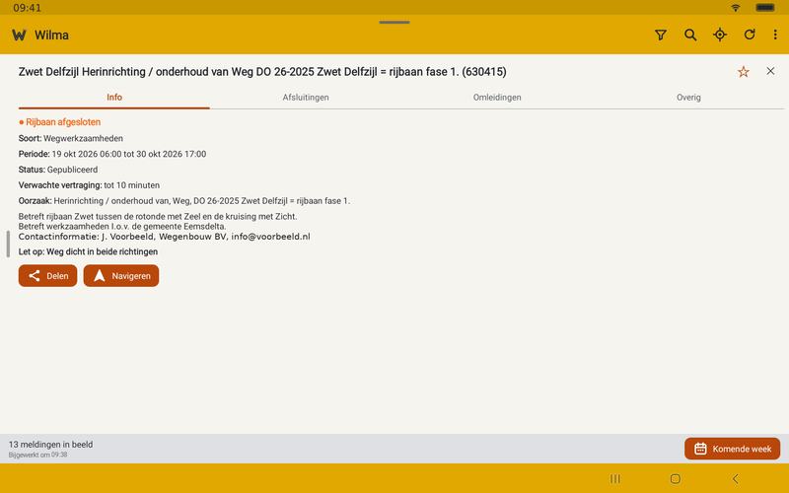The image size is (789, 493).
Task: Click 'Bijgewerkt om 09:38' text
Action: pyautogui.click(x=37, y=455)
